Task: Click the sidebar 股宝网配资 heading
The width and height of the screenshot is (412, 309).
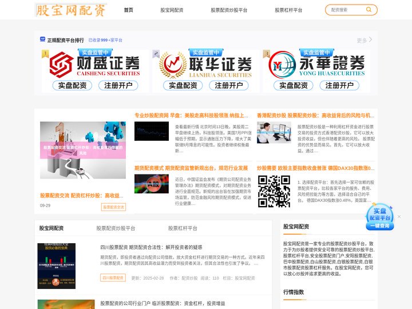Action: click(296, 227)
